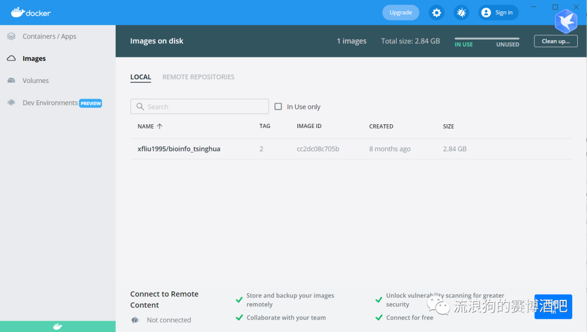Open Containers / Apps section

pyautogui.click(x=49, y=36)
